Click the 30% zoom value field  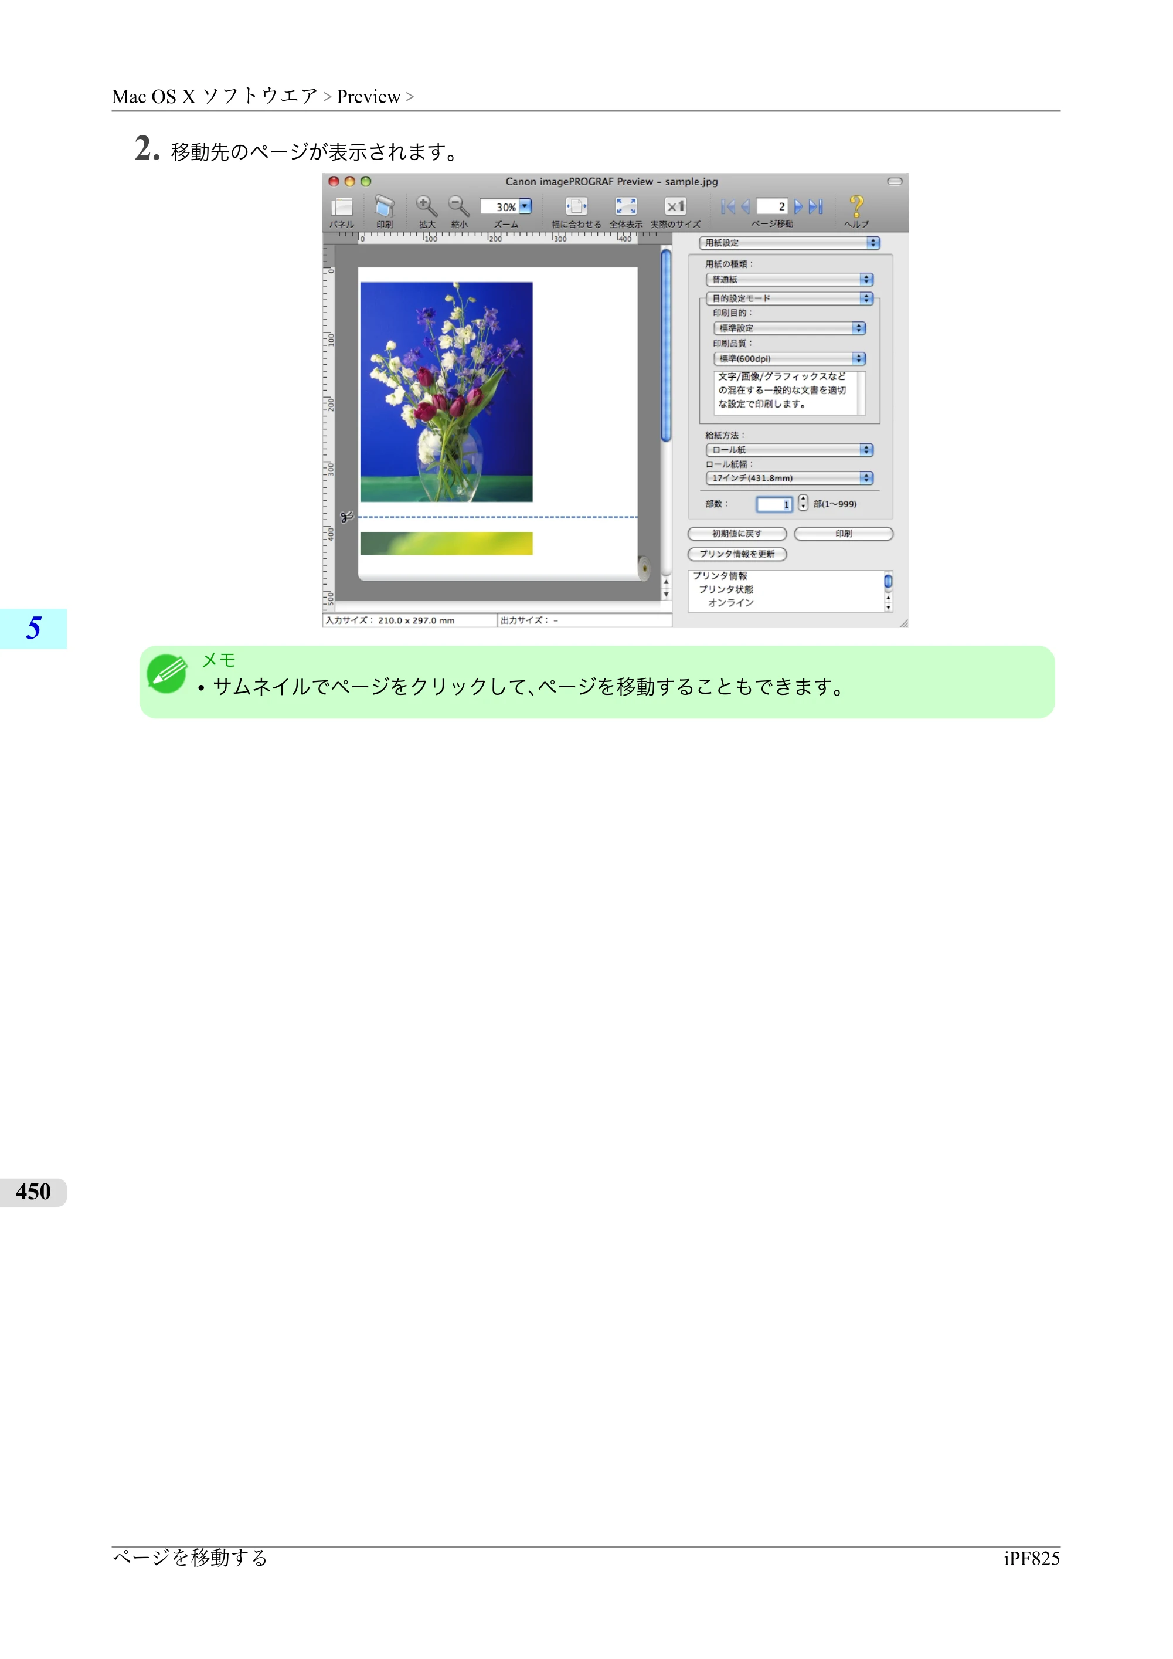click(x=500, y=208)
